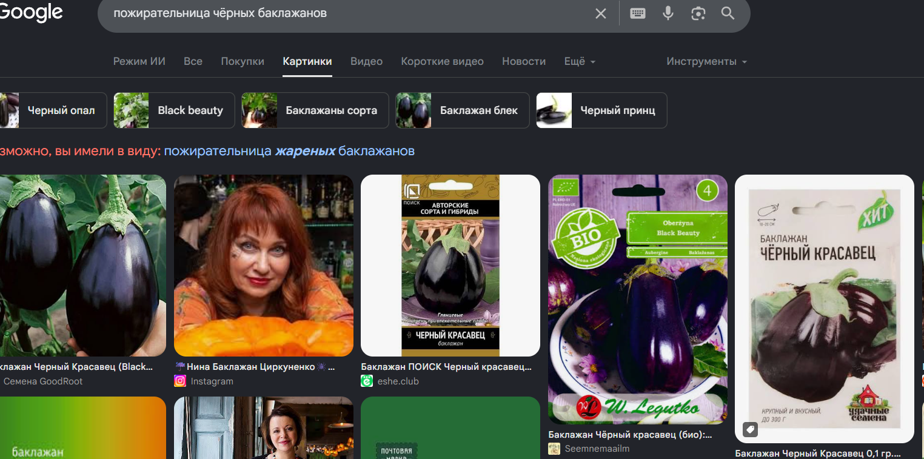Screen dimensions: 924x459
Task: Open the Короткие видео tab
Action: [443, 61]
